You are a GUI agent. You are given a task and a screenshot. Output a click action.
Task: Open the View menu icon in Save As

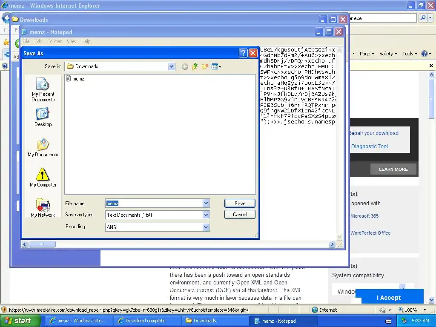click(216, 66)
